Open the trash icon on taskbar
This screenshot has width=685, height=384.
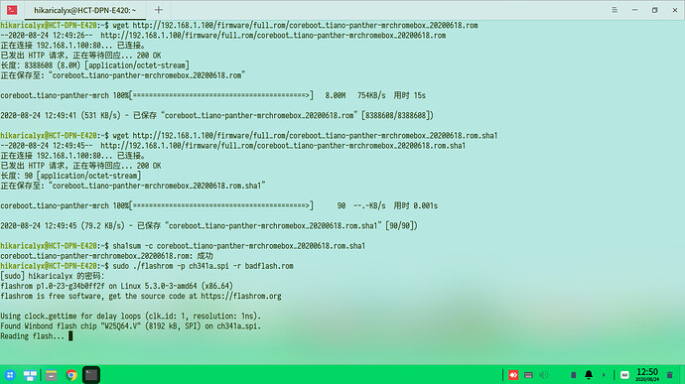670,375
